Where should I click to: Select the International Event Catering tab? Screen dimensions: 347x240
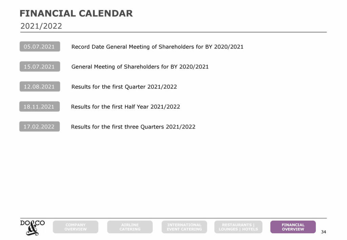pyautogui.click(x=184, y=227)
